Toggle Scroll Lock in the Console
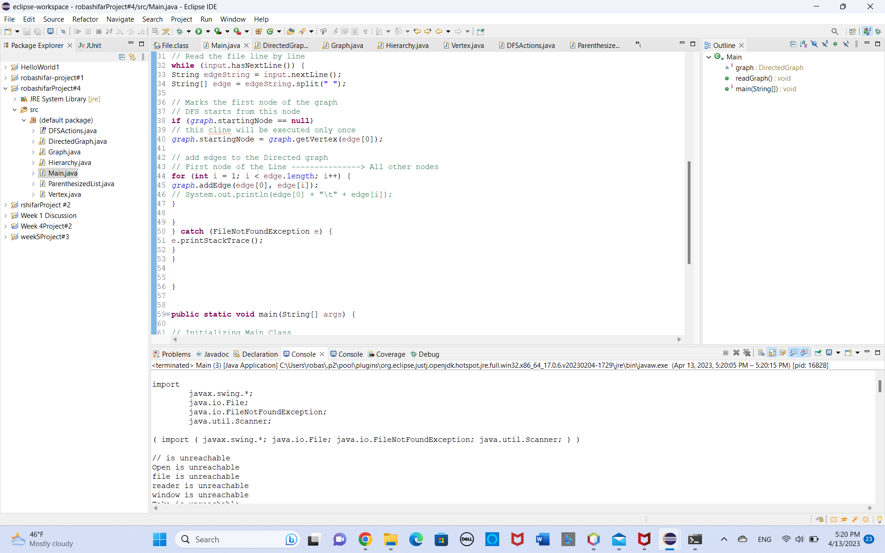This screenshot has height=553, width=885. pyautogui.click(x=772, y=353)
